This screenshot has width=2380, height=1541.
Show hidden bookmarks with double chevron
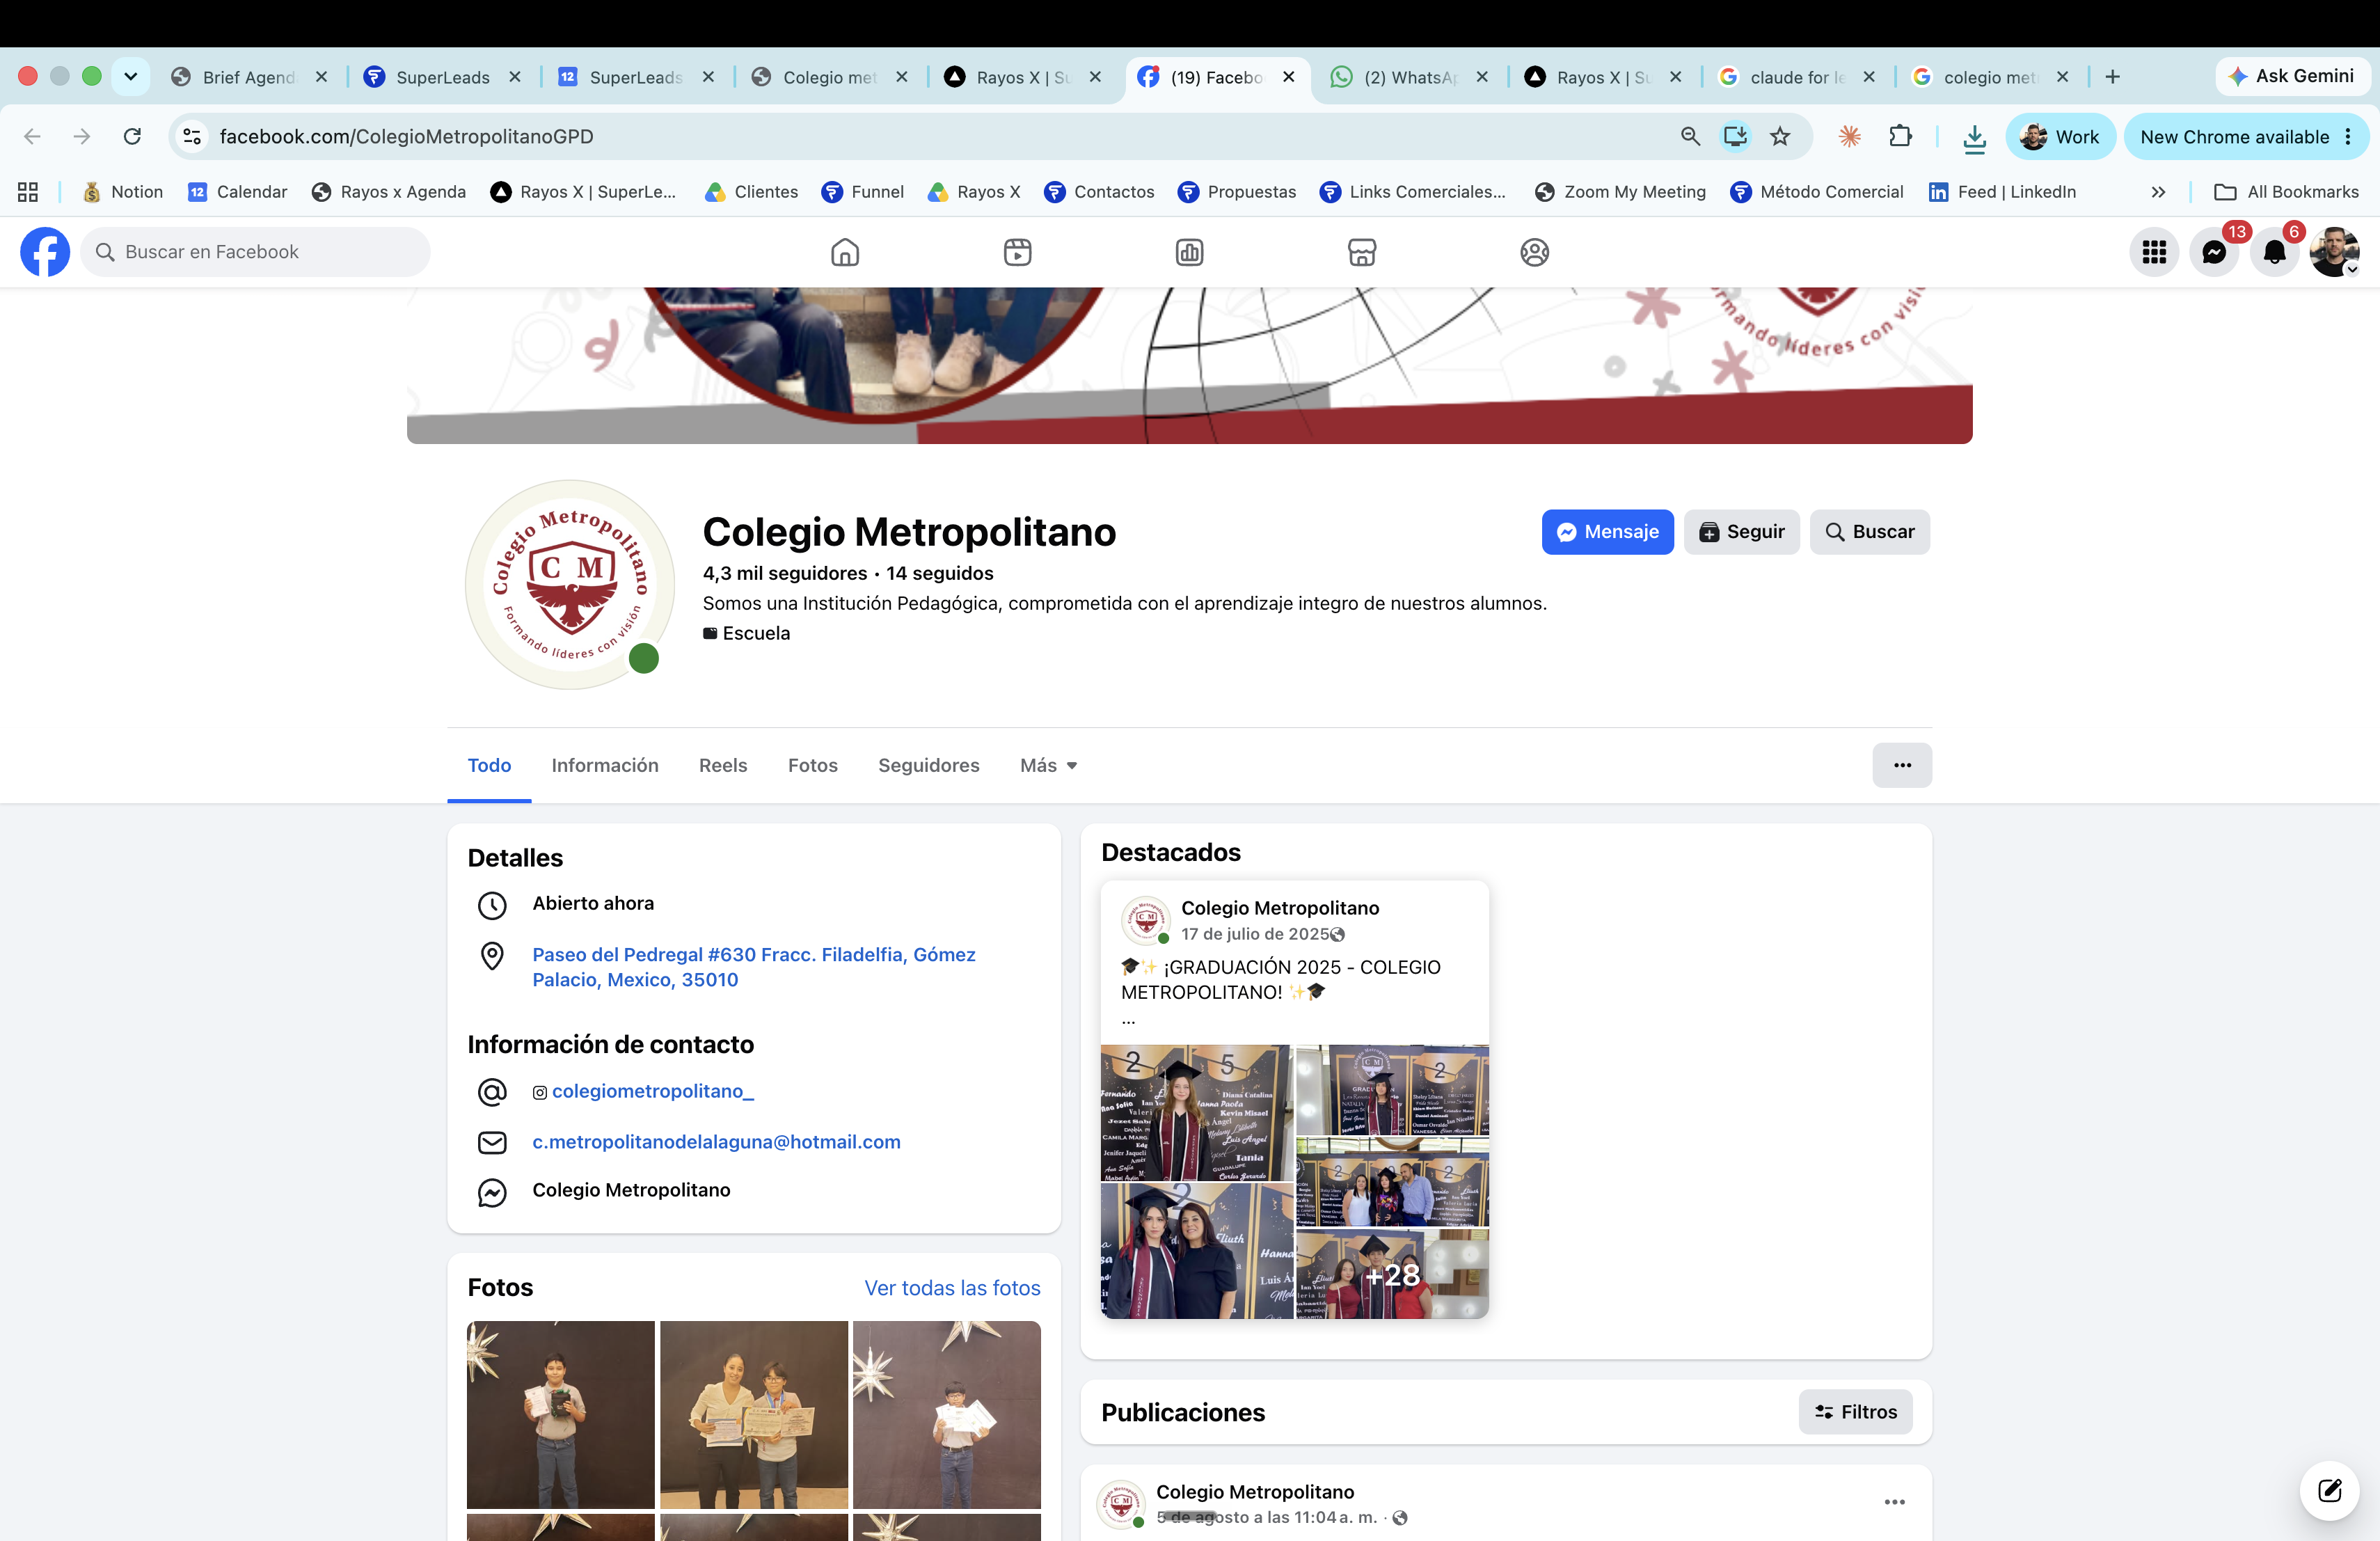pos(2158,192)
